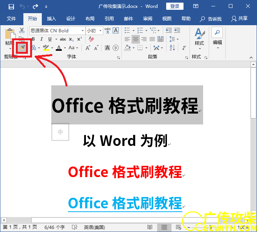Switch to the 邮件 tab
This screenshot has width=257, height=232.
coord(128,19)
